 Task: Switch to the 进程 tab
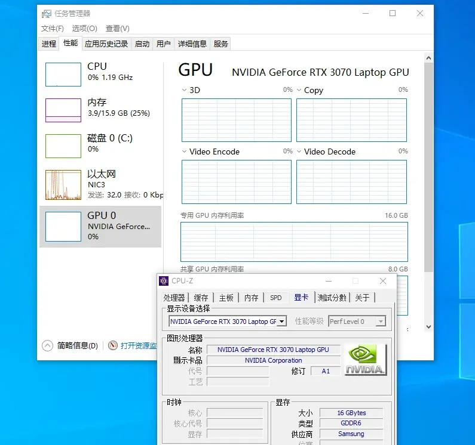click(49, 44)
